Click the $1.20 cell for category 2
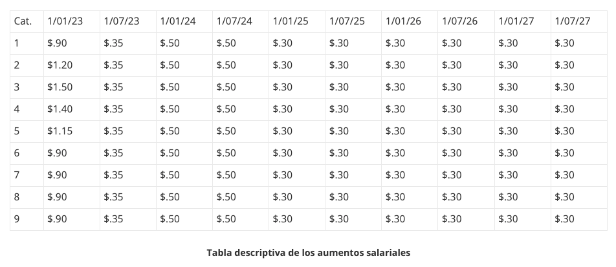 click(x=71, y=65)
